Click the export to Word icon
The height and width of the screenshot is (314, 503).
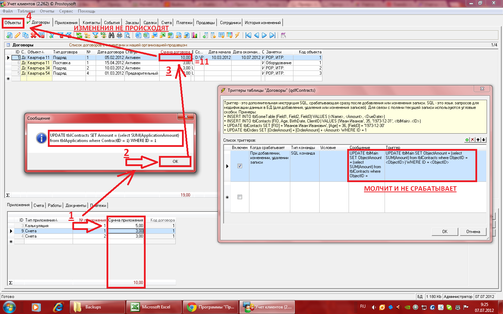pos(138,35)
